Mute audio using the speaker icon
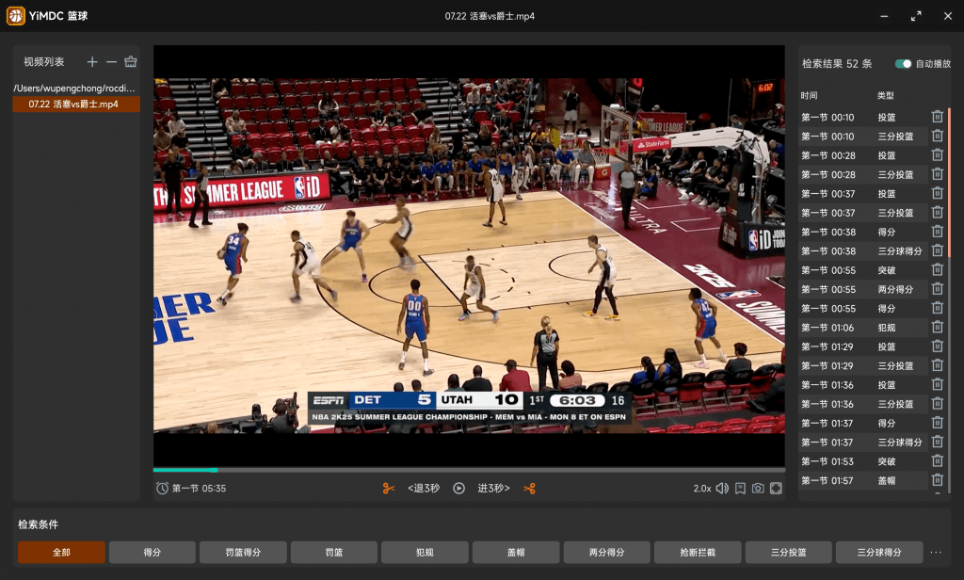This screenshot has height=580, width=964. click(722, 489)
